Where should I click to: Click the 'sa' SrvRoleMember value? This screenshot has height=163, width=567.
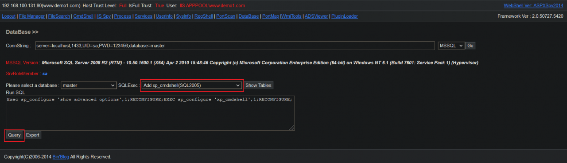tap(45, 74)
